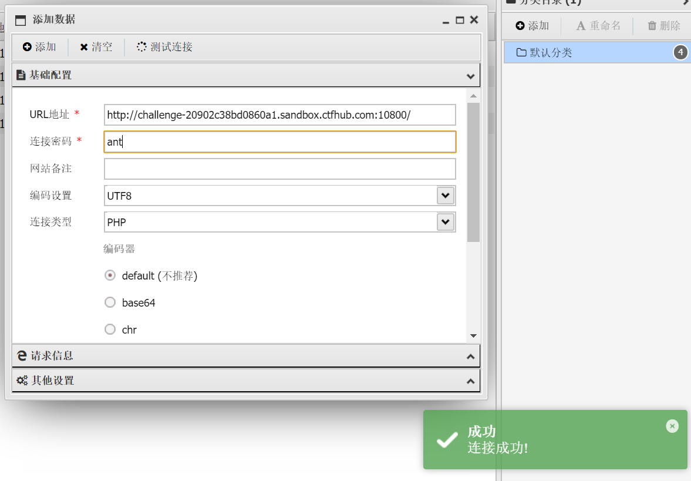The height and width of the screenshot is (481, 691).
Task: Click the form vertical scrollbar thumb
Action: [473, 173]
